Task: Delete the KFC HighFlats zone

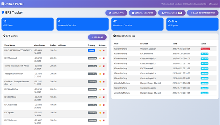Action: pyautogui.click(x=104, y=97)
